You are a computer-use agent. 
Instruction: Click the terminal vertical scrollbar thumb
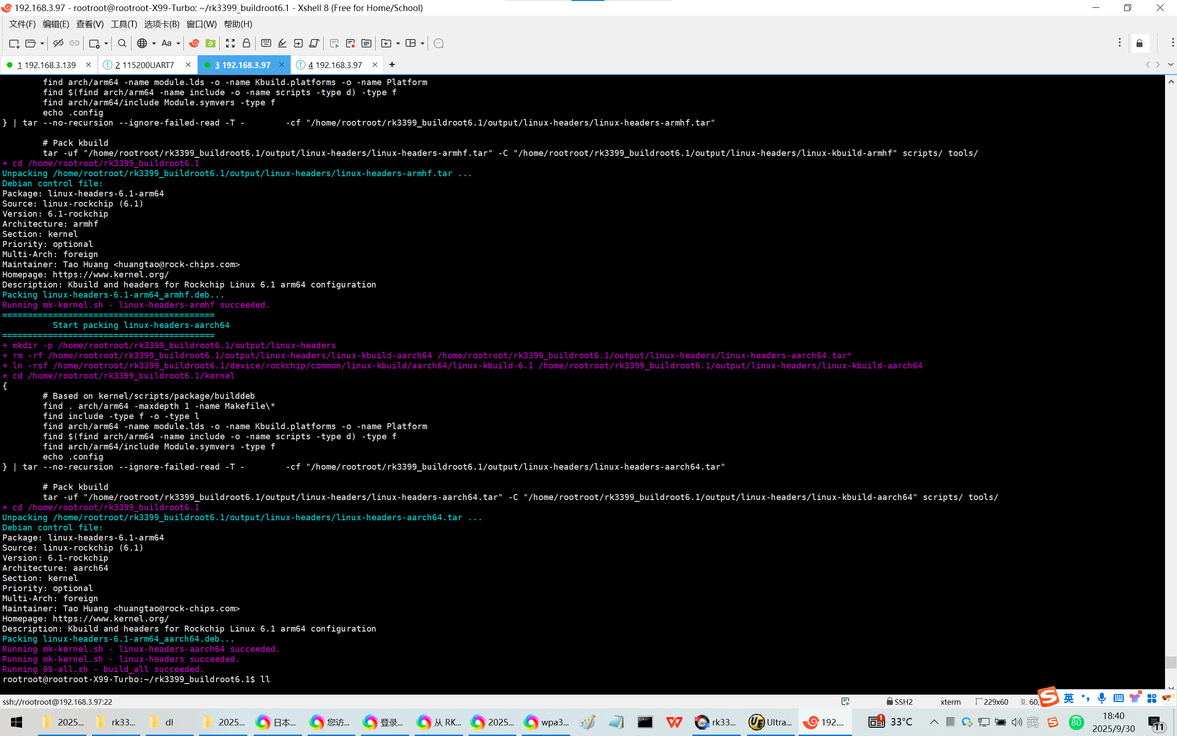click(1171, 662)
